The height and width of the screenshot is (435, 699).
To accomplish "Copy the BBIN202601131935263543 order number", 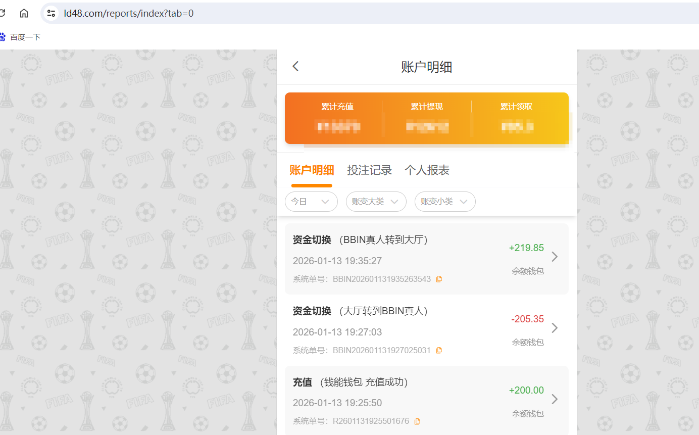I will [438, 278].
